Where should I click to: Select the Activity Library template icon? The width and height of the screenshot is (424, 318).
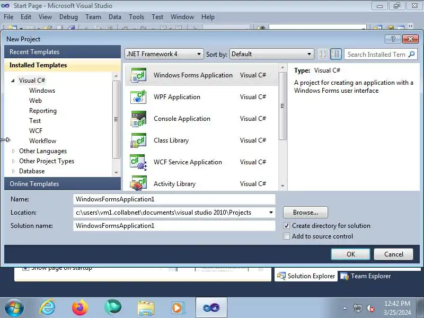(138, 183)
